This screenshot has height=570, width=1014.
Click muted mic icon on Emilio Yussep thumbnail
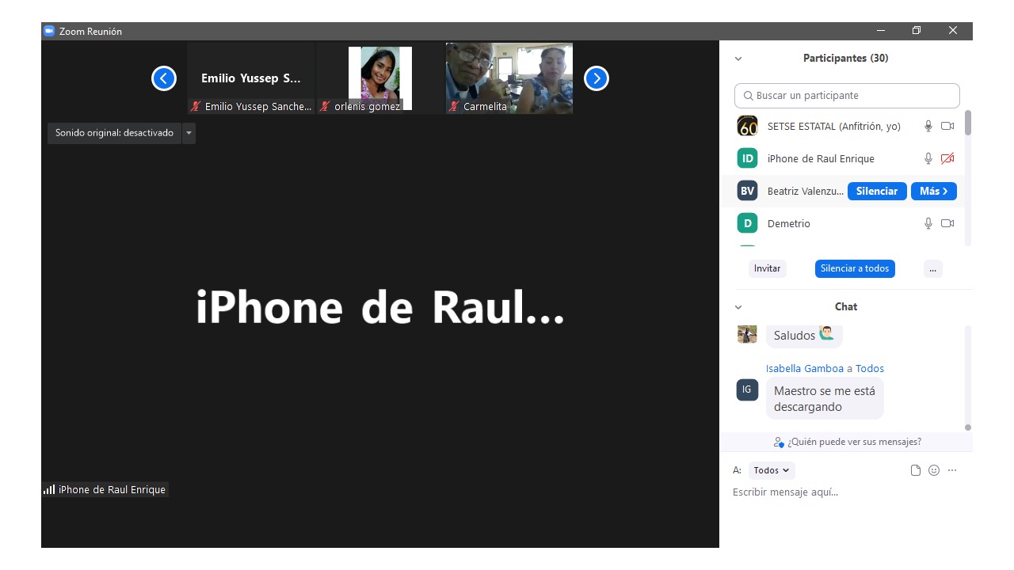click(196, 106)
